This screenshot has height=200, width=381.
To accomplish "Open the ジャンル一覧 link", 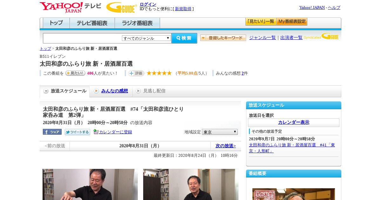I will point(263,38).
